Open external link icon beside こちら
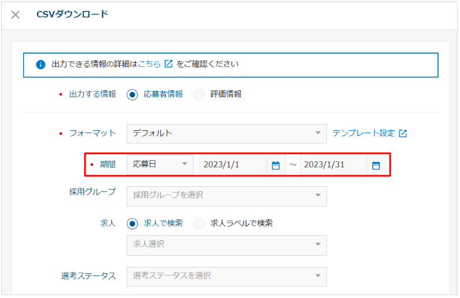Viewport: 460px width, 298px height. [x=169, y=63]
